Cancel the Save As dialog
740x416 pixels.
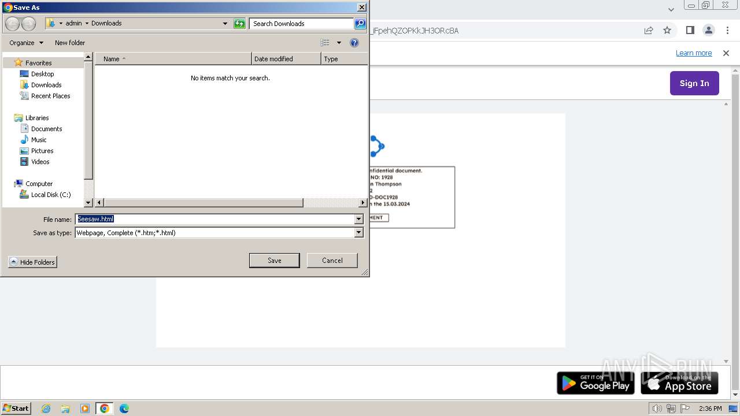(332, 261)
